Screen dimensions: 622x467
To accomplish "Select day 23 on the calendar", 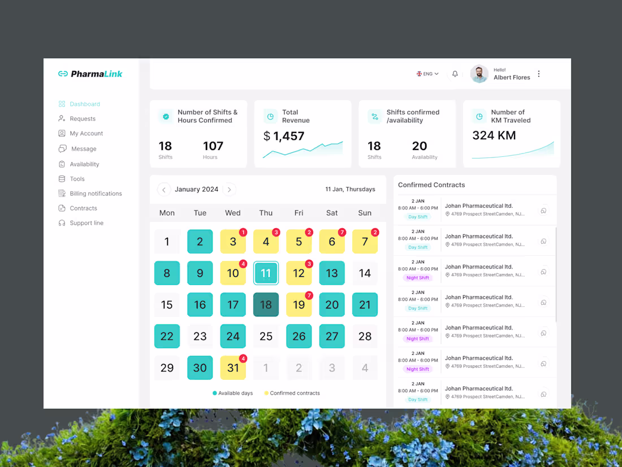I will (x=200, y=336).
